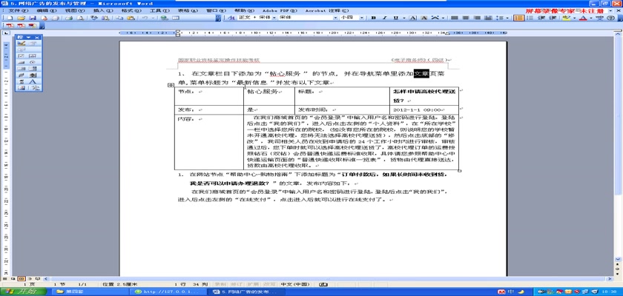The image size is (623, 296).
Task: Center the paragraph text
Action: pyautogui.click(x=465, y=18)
